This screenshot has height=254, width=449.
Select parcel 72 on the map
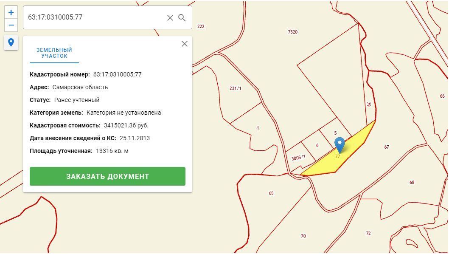368,233
